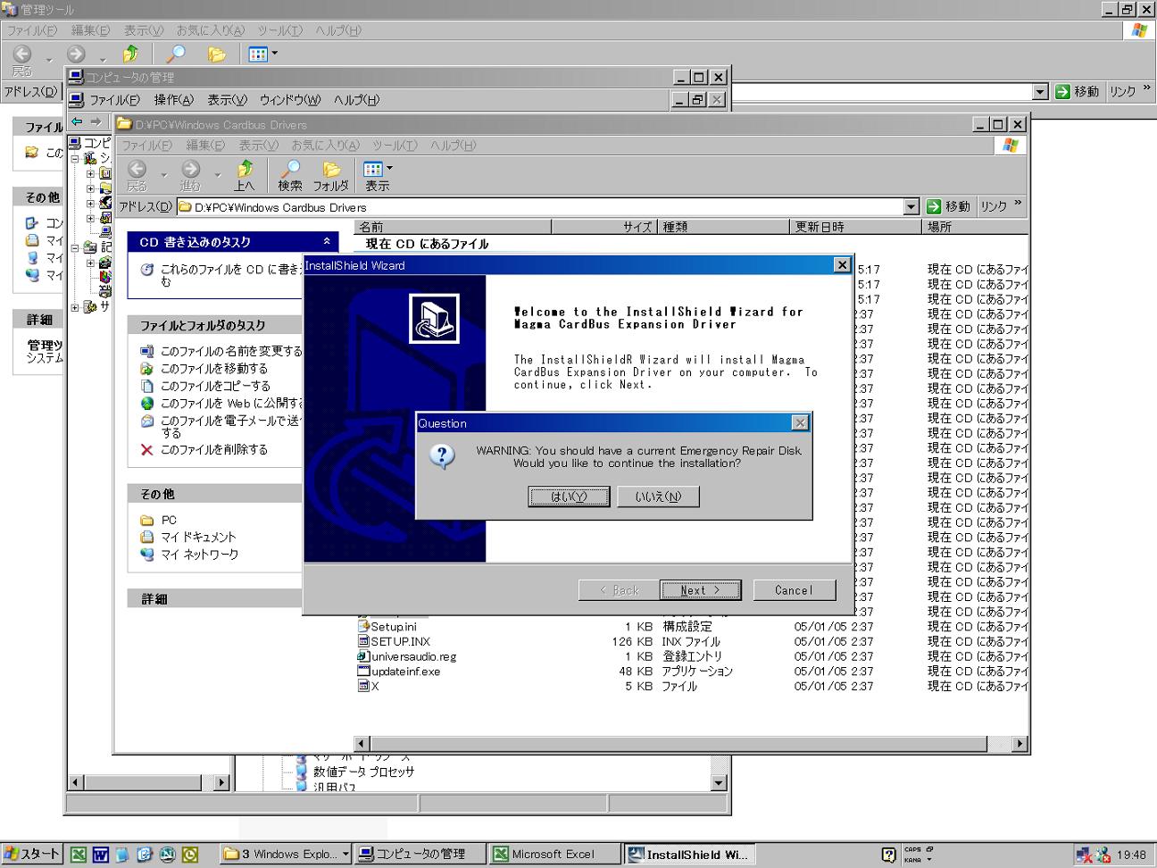Switch to Microsoft Excel taskbar button
Viewport: 1157px width, 868px height.
pos(554,854)
